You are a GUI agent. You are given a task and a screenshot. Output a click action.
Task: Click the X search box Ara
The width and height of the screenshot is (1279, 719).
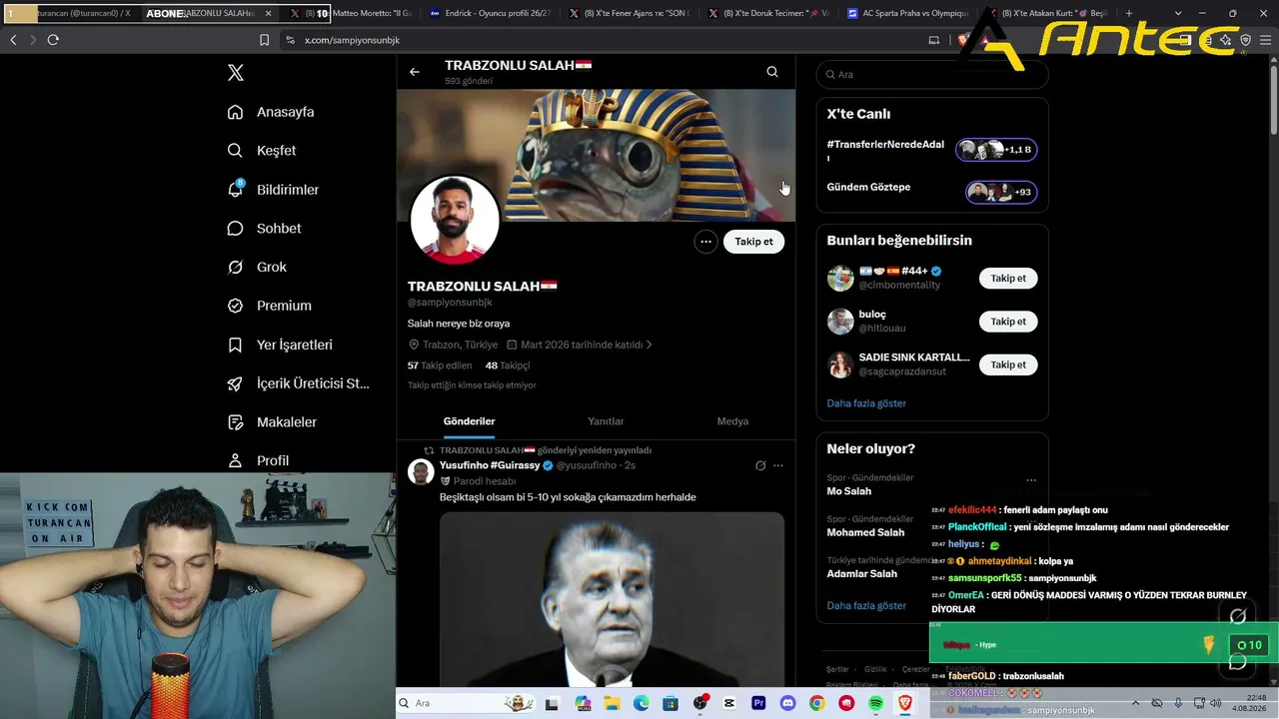coord(932,74)
